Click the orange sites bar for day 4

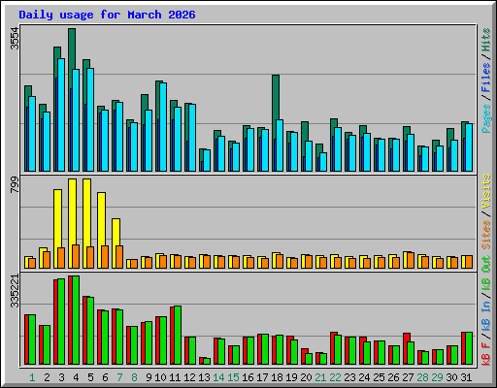[x=76, y=256]
